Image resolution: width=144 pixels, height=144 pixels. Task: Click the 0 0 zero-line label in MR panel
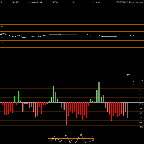[141, 104]
